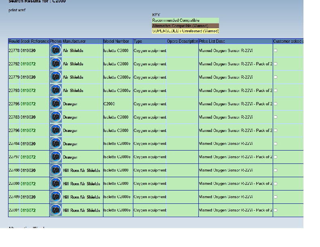Click the Recommended Compatible green key swatch
The image size is (320, 247).
pos(185,20)
